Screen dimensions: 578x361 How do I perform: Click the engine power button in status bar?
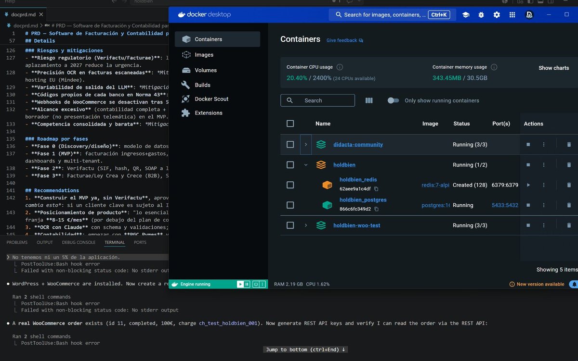coord(256,284)
